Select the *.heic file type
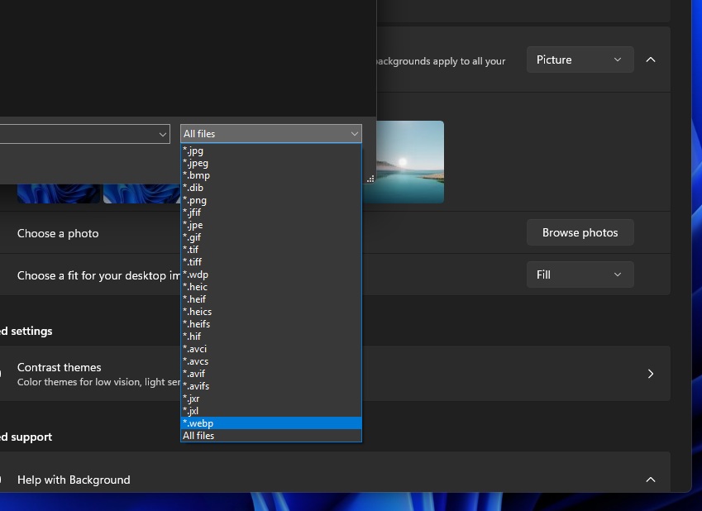 197,286
